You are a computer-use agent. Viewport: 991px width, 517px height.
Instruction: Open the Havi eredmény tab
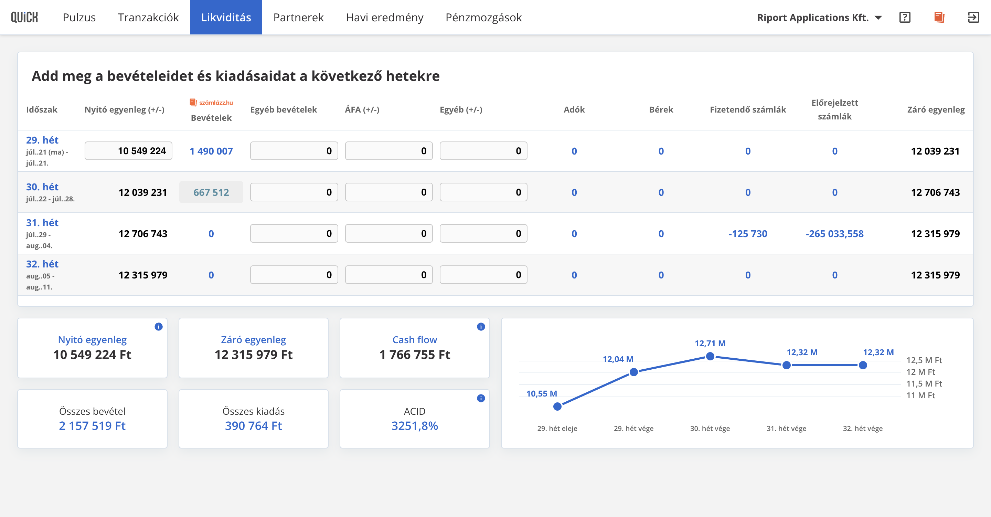384,17
